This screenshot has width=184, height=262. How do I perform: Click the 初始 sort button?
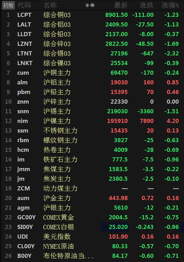pyautogui.click(x=8, y=6)
